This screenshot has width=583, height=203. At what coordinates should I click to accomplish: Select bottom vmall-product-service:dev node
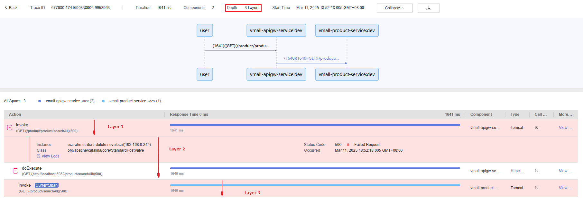pos(347,74)
